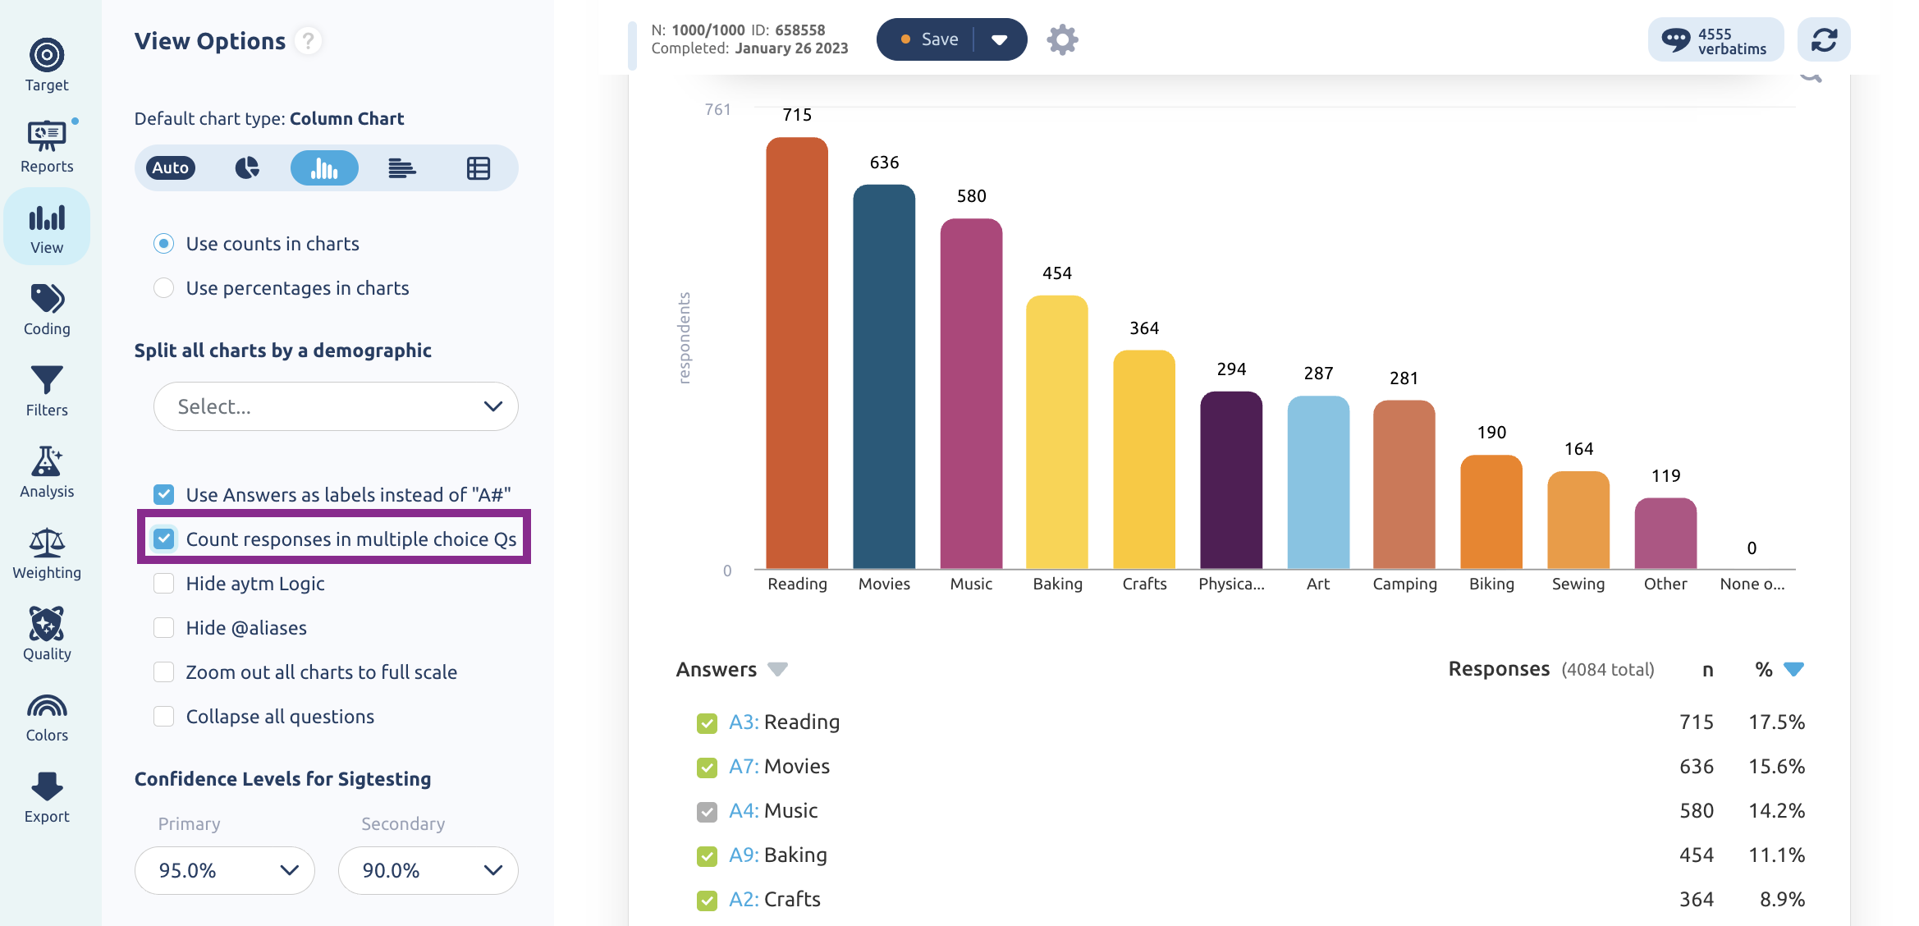The width and height of the screenshot is (1919, 926).
Task: Open the Export panel
Action: click(x=47, y=796)
